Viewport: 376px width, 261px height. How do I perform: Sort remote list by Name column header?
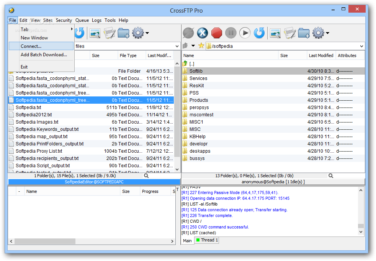(x=230, y=55)
